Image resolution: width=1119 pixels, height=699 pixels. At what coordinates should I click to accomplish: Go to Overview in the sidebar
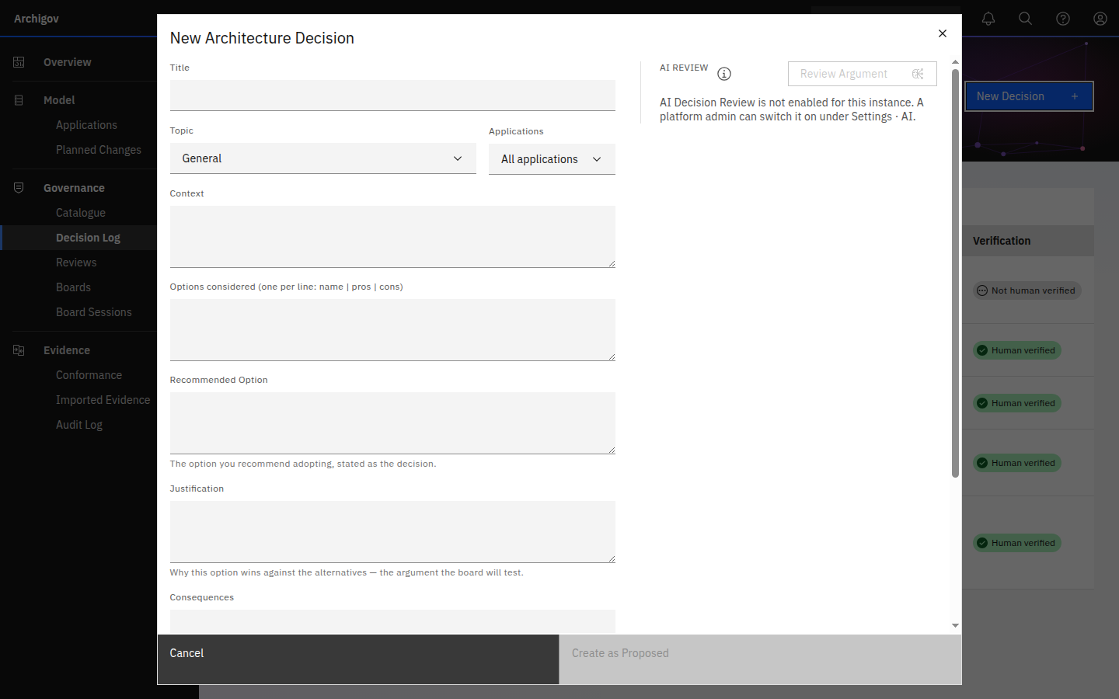[68, 62]
